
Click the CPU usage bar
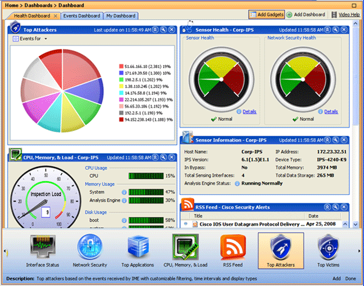146,176
